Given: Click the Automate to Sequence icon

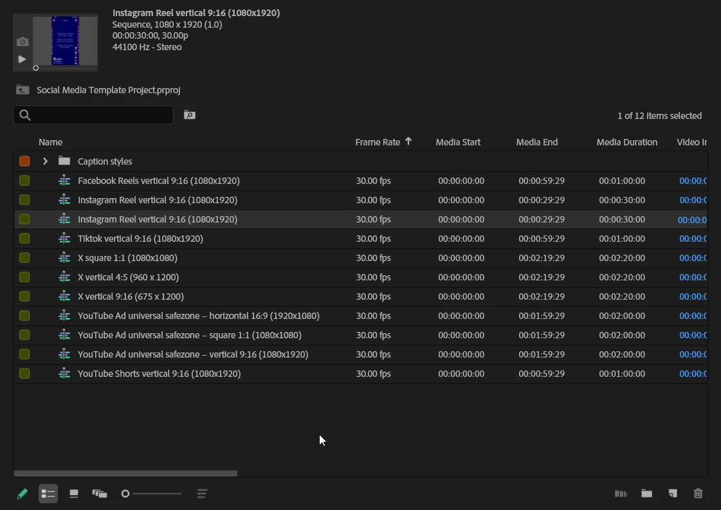Looking at the screenshot, I should click(621, 494).
